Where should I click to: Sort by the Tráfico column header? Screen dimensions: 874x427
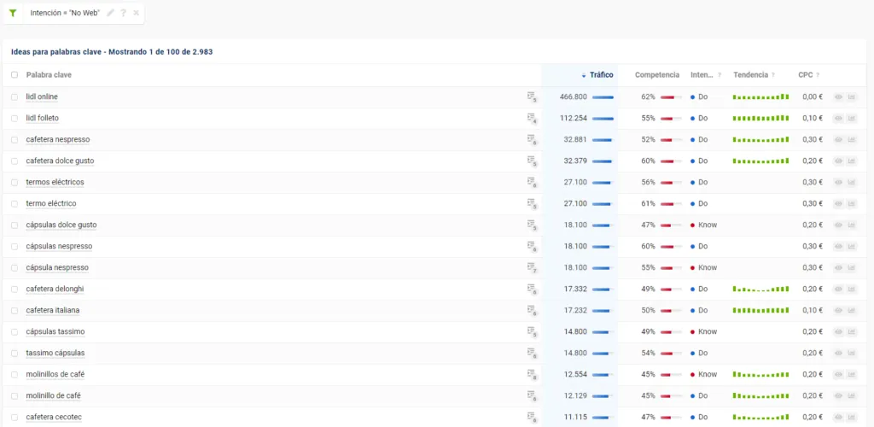pyautogui.click(x=601, y=74)
